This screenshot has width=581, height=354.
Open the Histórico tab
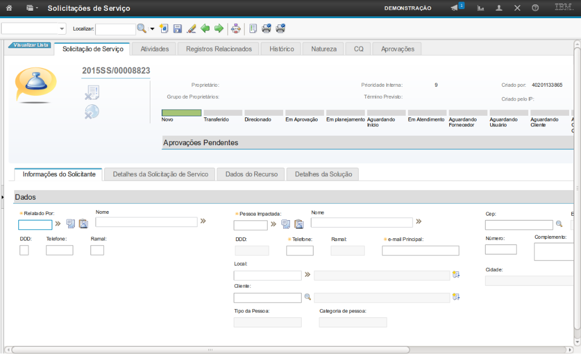(281, 49)
